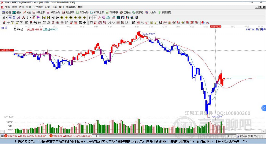Click the 关注线=918.69 value text
The width and height of the screenshot is (266, 144).
click(35, 30)
